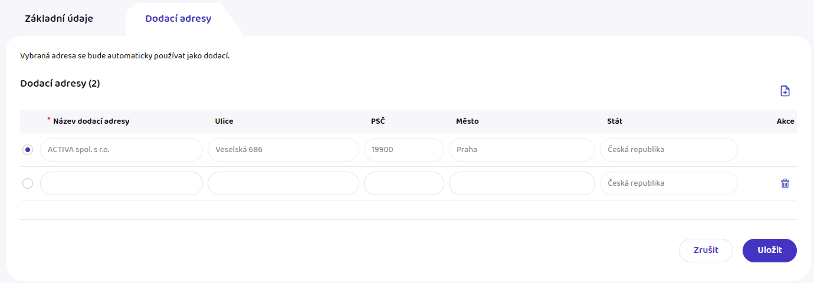Viewport: 814px width, 283px height.
Task: Click the empty PSČ field in second row
Action: point(404,183)
